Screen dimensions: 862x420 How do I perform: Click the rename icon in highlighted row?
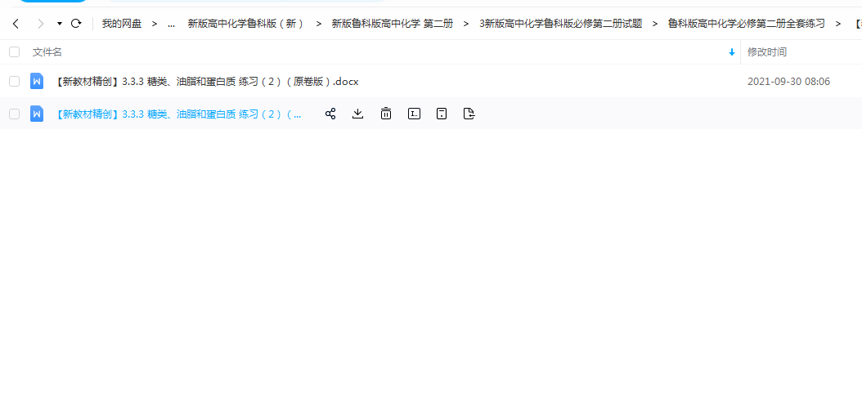tap(414, 114)
